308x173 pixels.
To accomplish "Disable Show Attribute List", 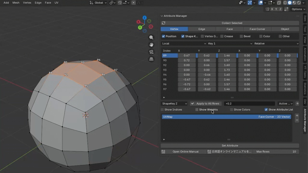I will (x=266, y=110).
